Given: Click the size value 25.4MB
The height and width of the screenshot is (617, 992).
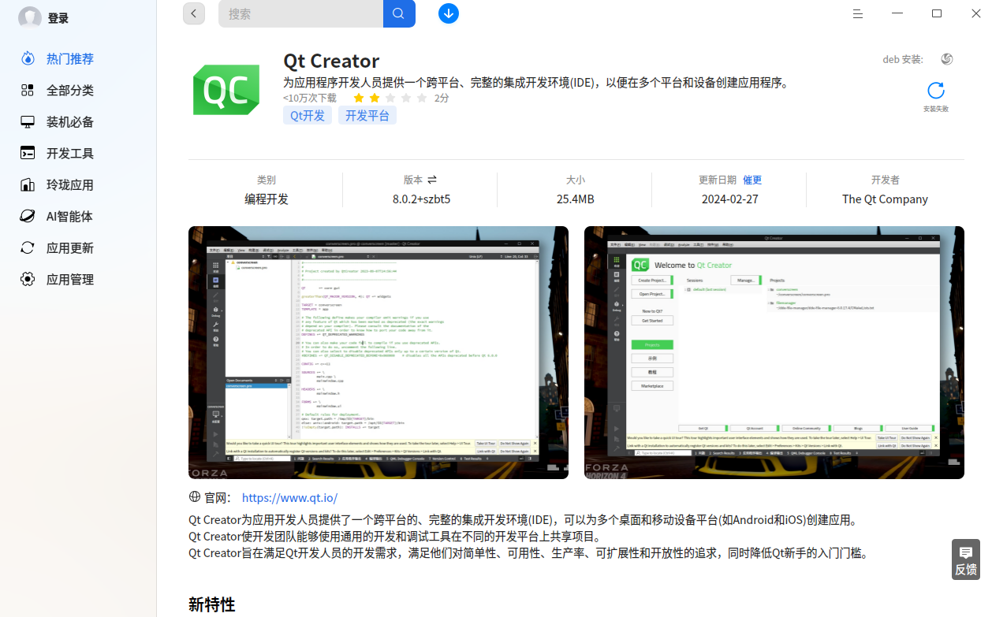Looking at the screenshot, I should point(576,199).
